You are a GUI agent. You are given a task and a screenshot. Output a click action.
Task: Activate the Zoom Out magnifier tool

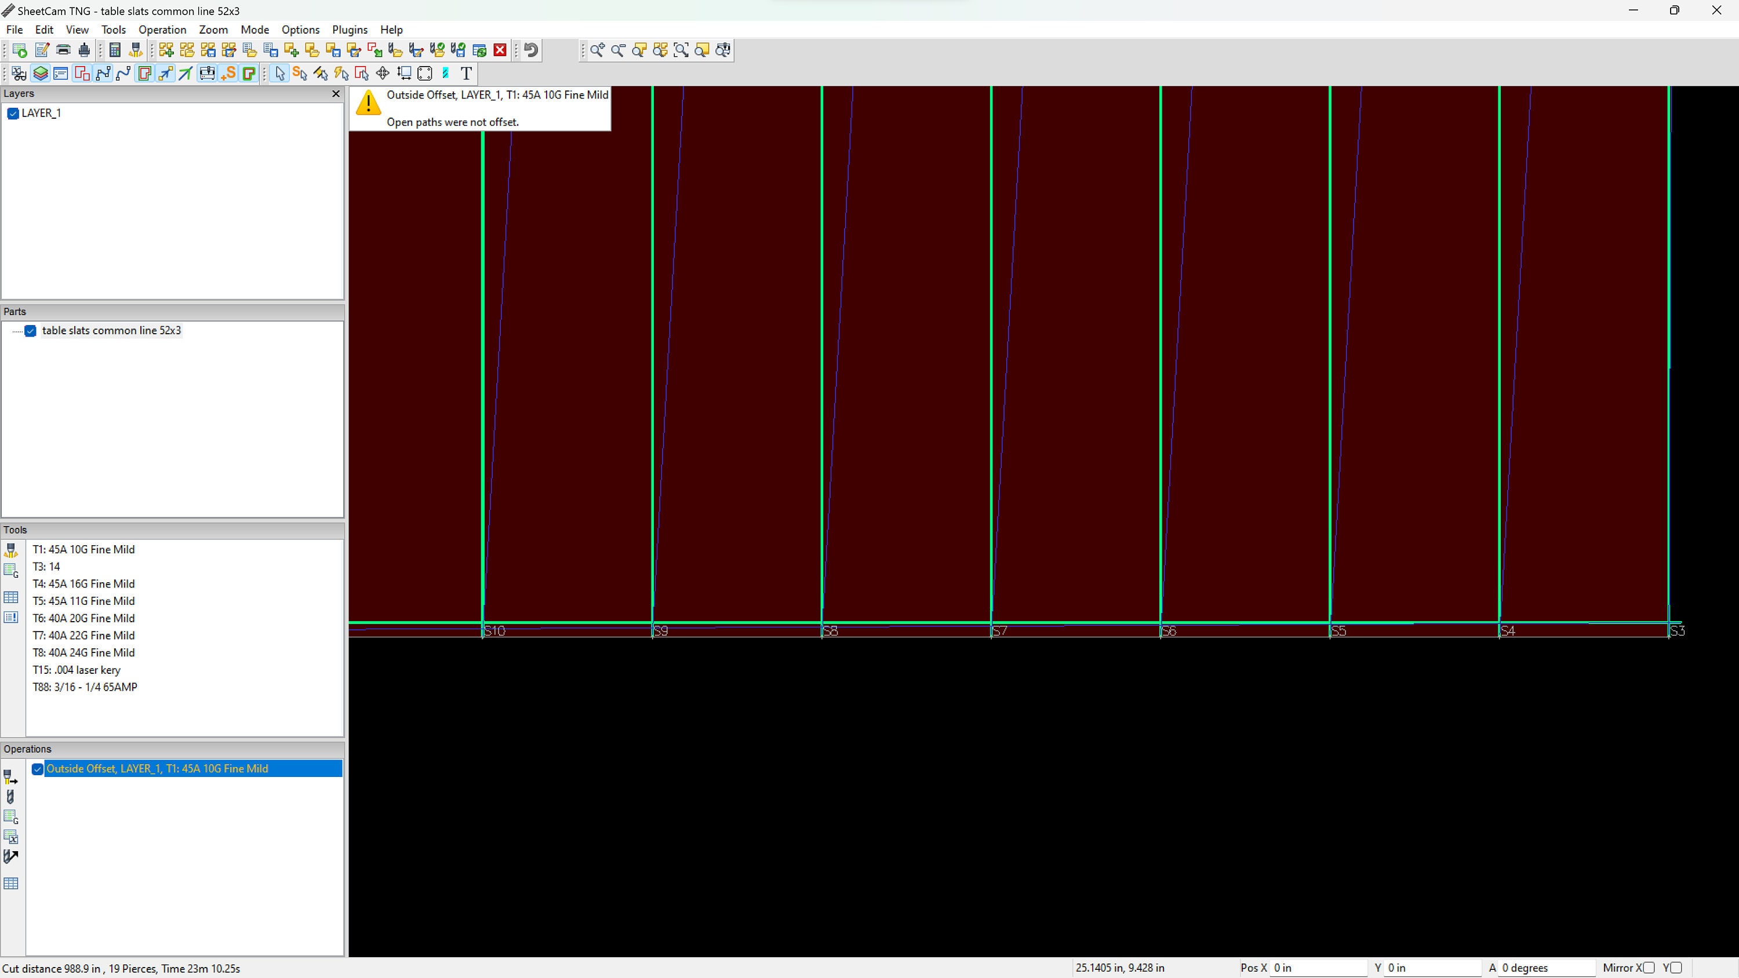click(619, 50)
